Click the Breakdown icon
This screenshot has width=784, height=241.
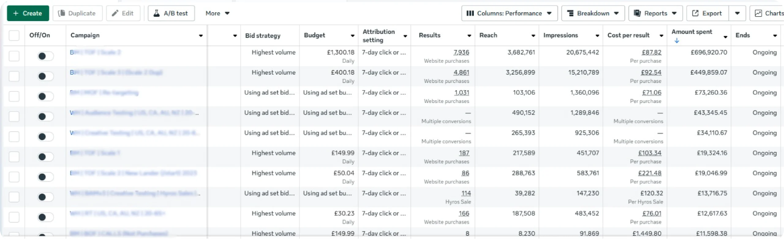pos(570,13)
